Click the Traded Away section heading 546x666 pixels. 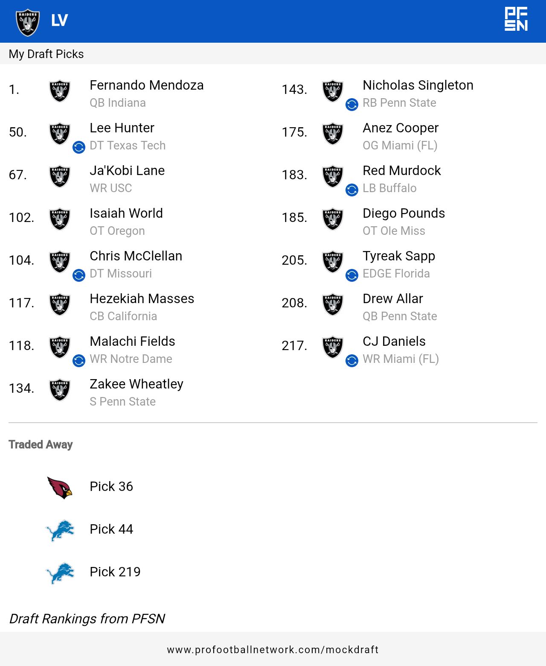41,444
